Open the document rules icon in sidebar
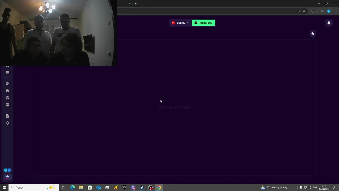The image size is (339, 191). point(7,116)
